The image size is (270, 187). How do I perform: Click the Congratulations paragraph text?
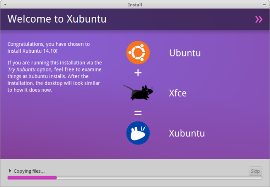tap(49, 48)
